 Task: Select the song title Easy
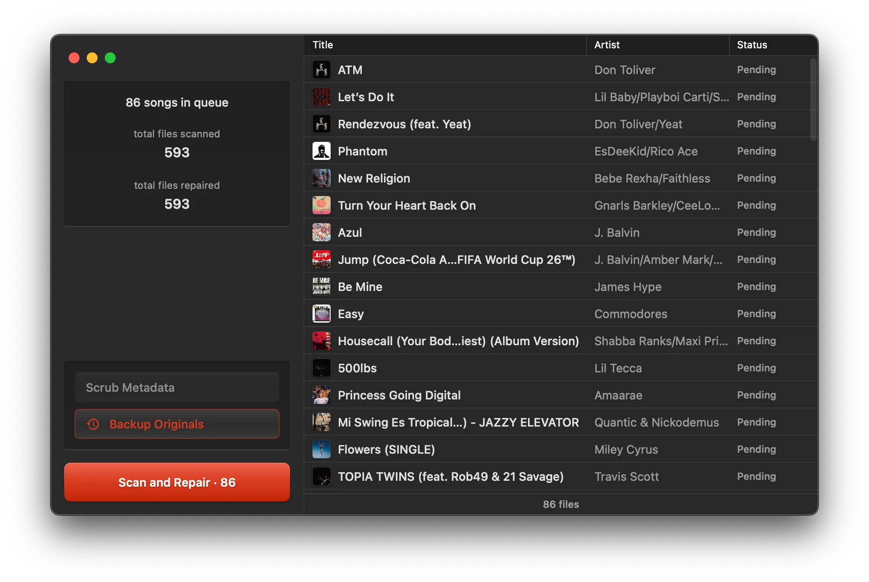click(x=351, y=314)
